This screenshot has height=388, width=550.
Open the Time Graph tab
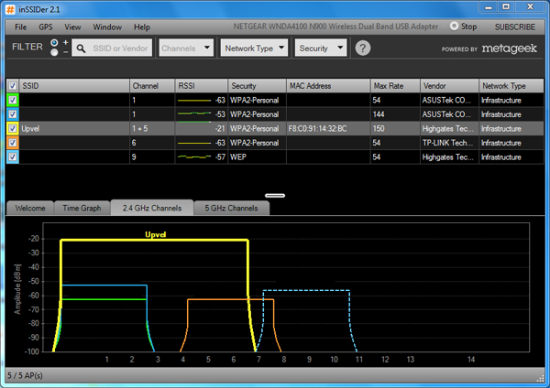pyautogui.click(x=81, y=209)
